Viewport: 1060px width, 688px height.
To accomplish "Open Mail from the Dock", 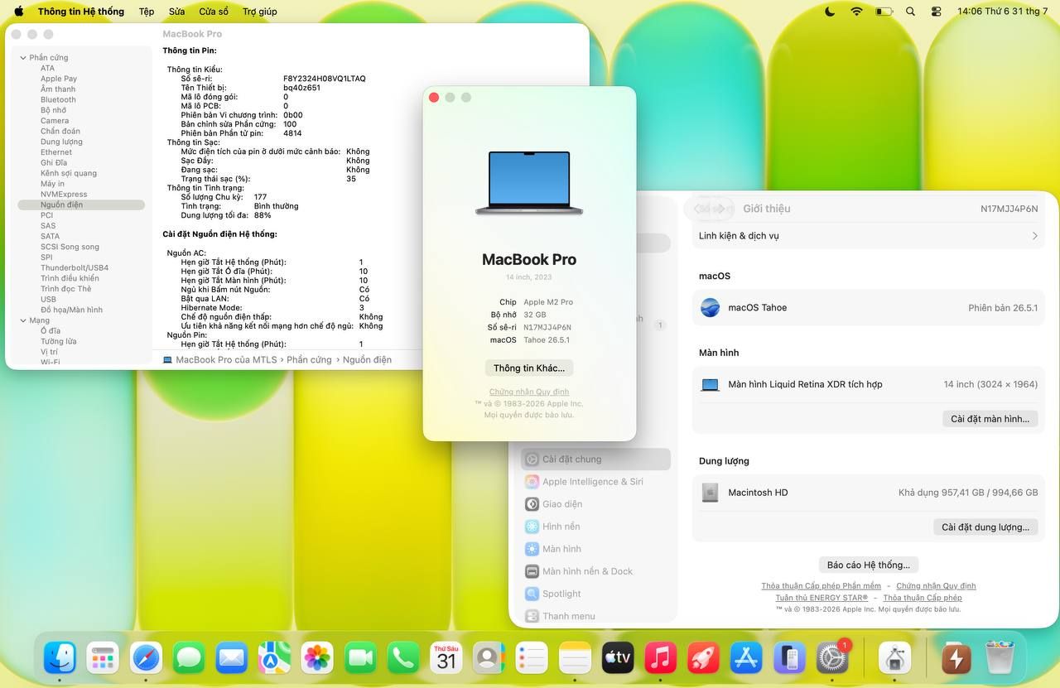I will point(232,658).
